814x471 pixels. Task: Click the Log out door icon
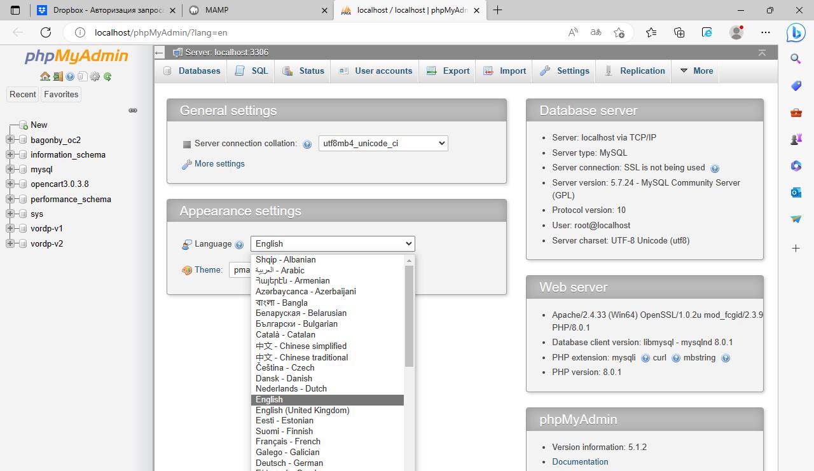click(x=58, y=76)
